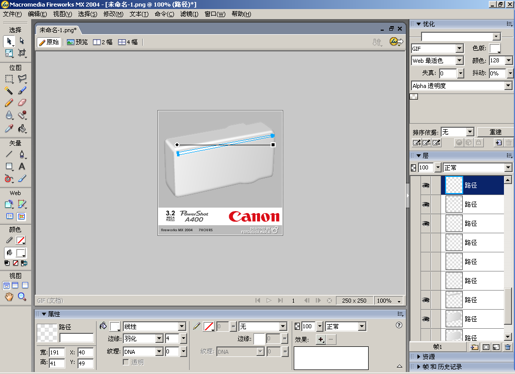Add an effect with the plus button
The image size is (515, 374).
coord(321,339)
